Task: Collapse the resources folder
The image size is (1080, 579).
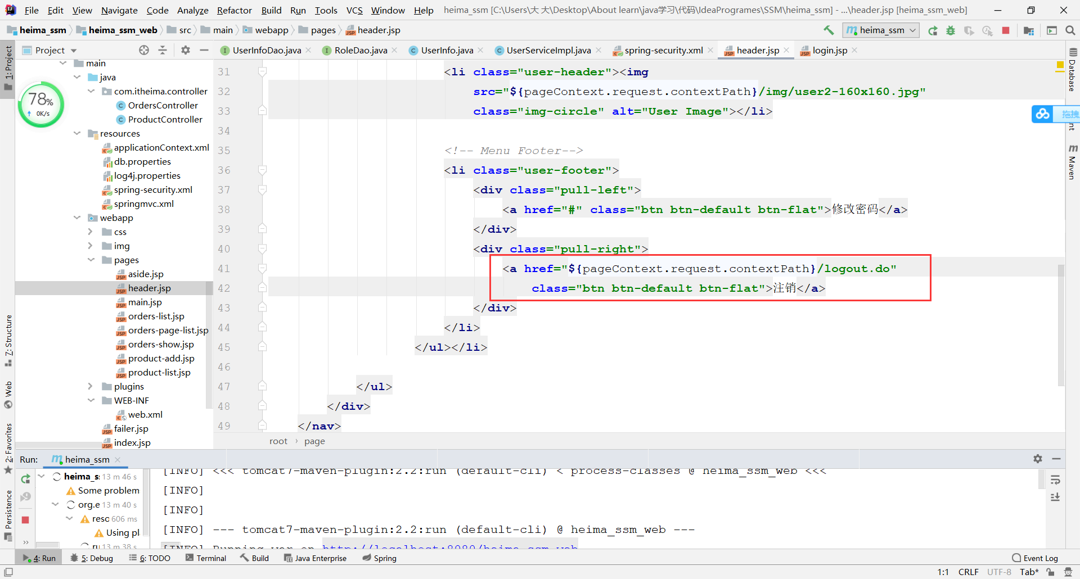Action: coord(77,133)
